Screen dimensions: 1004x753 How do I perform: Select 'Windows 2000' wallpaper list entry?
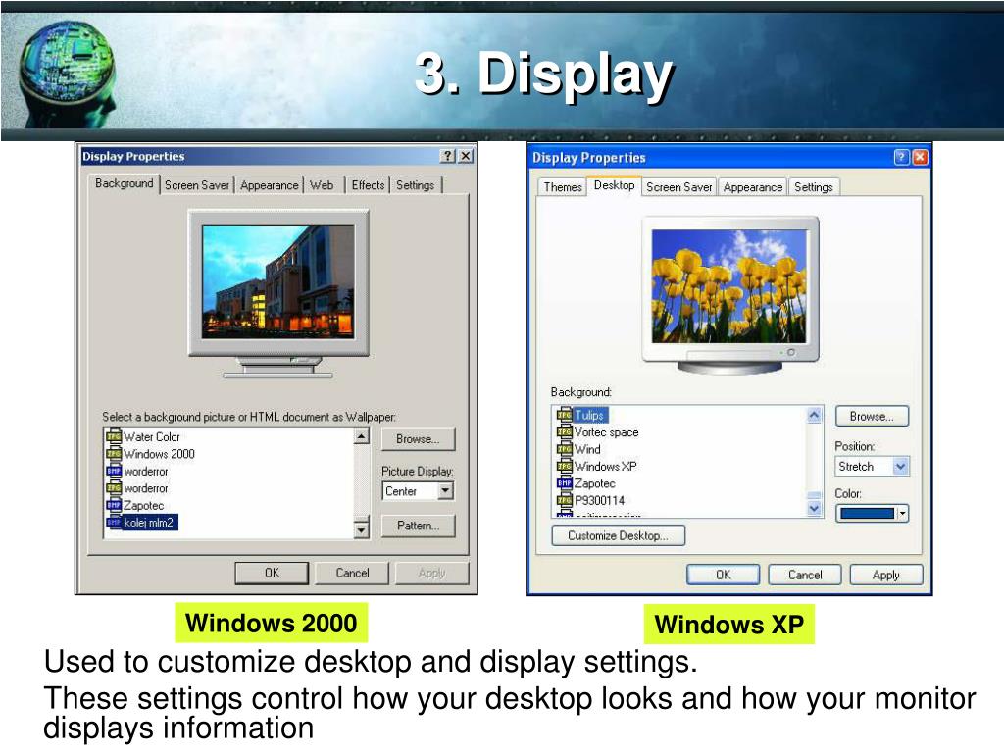(x=160, y=454)
